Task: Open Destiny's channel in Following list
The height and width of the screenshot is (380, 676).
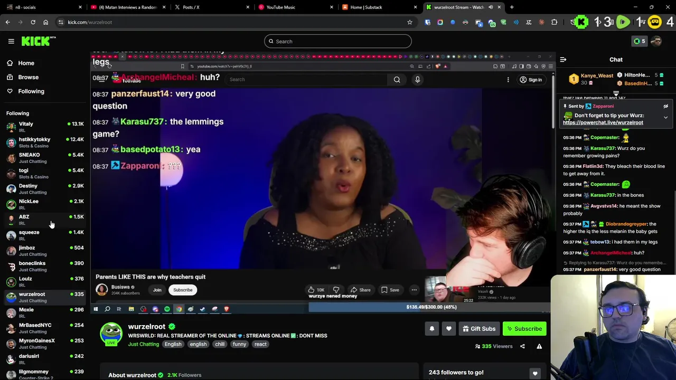Action: click(45, 189)
